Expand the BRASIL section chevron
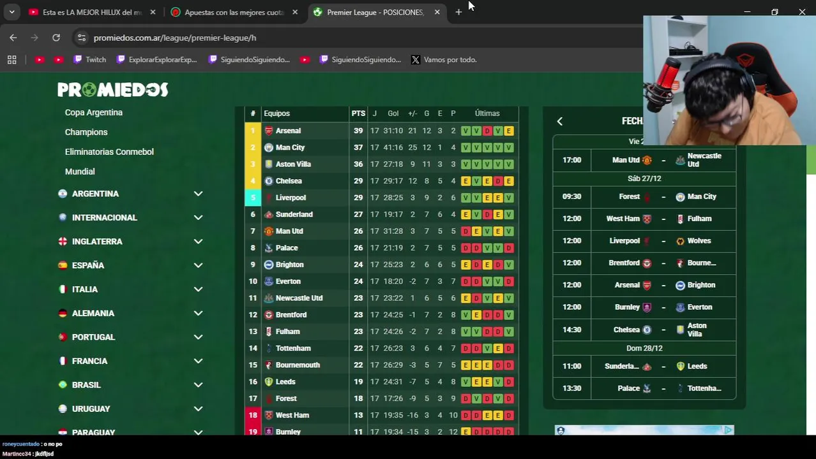The height and width of the screenshot is (459, 816). (198, 385)
